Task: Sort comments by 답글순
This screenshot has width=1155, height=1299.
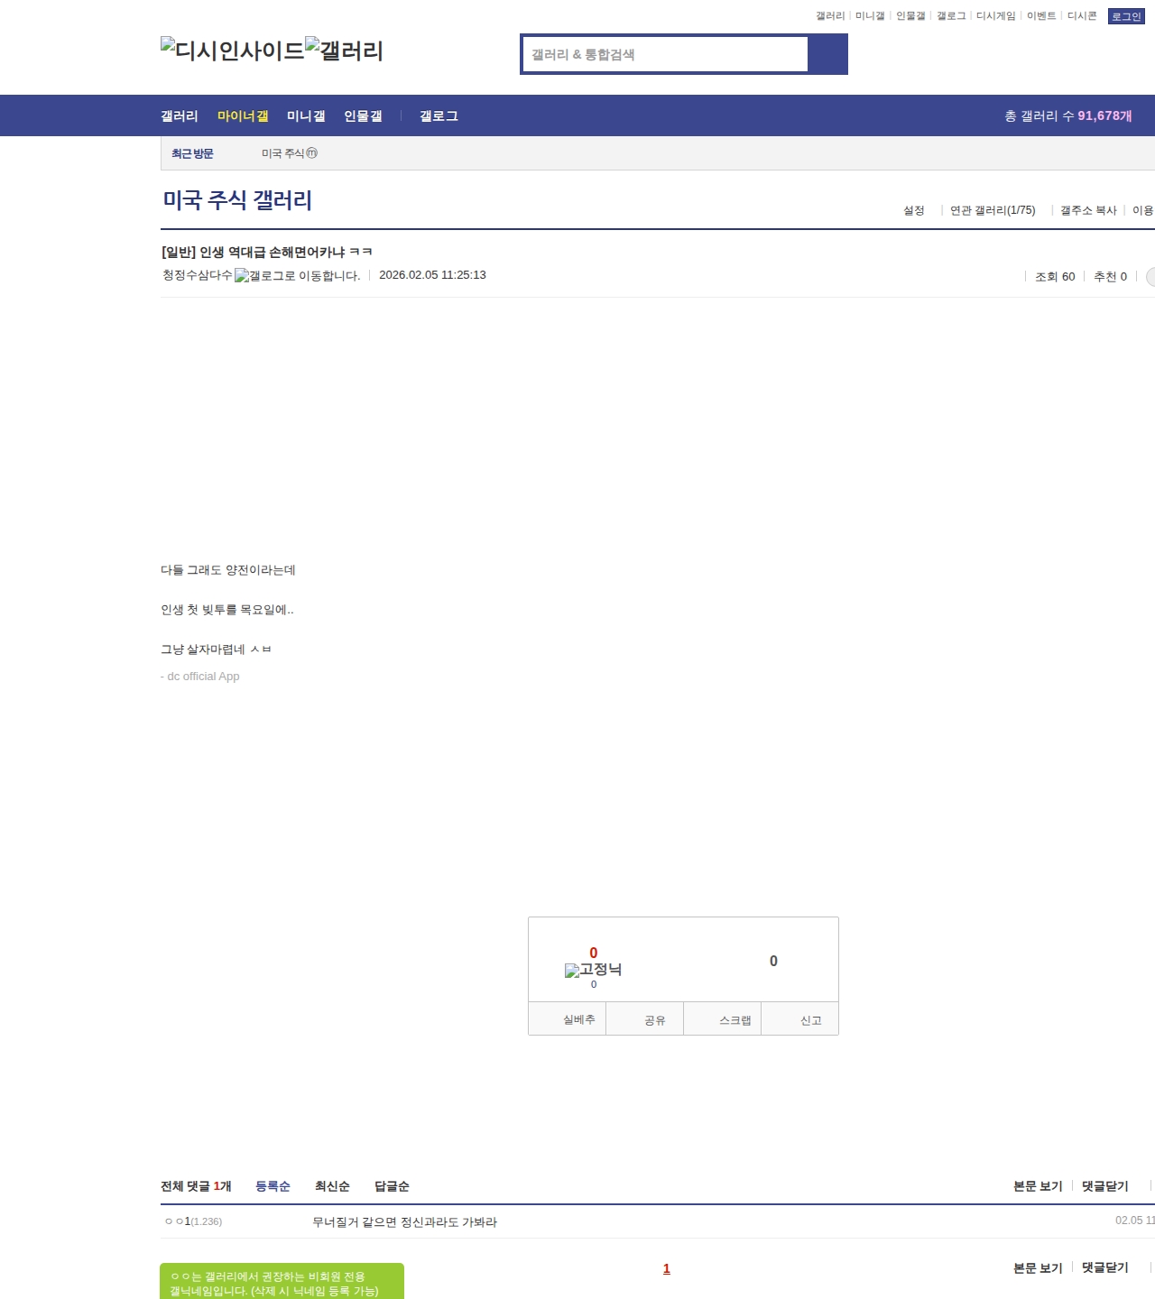Action: (x=392, y=1186)
